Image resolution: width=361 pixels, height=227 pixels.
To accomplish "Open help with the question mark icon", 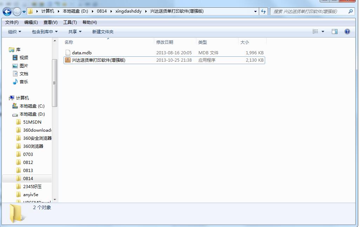I will (347, 32).
